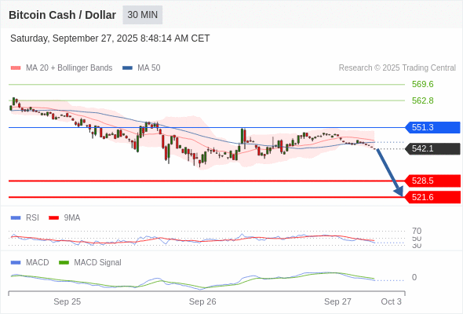Click the 9MA red legend swatch
The height and width of the screenshot is (314, 463).
coord(53,218)
